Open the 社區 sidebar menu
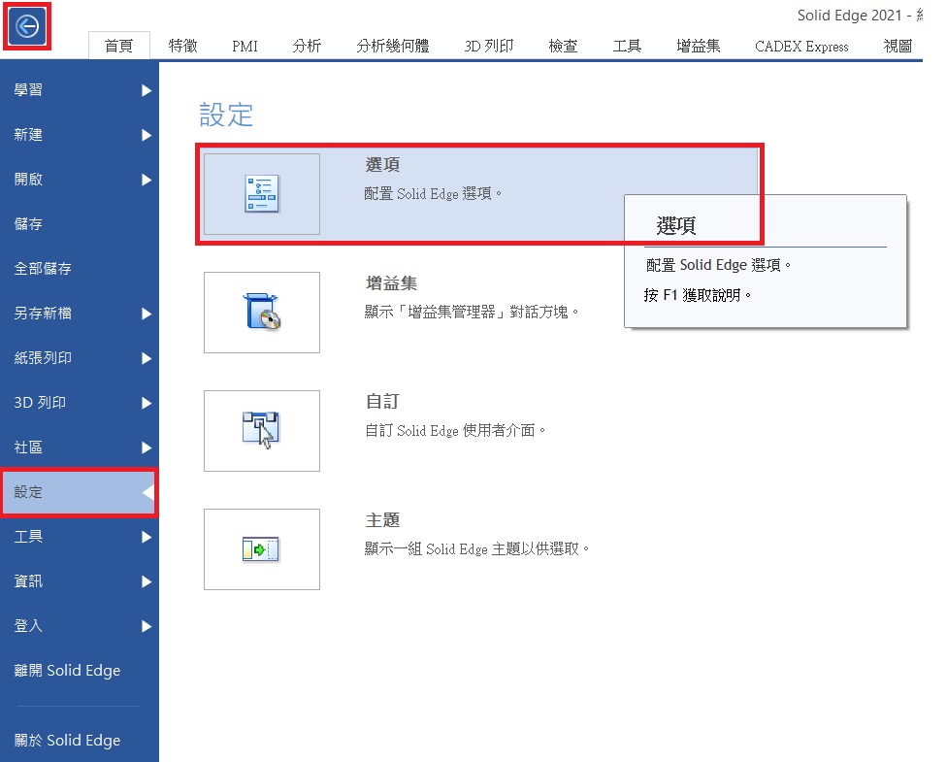This screenshot has width=947, height=762. click(80, 447)
